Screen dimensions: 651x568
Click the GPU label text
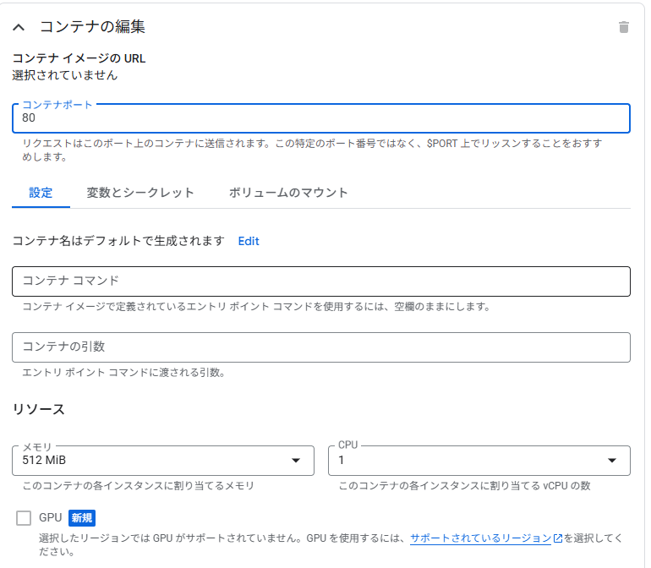pyautogui.click(x=50, y=518)
